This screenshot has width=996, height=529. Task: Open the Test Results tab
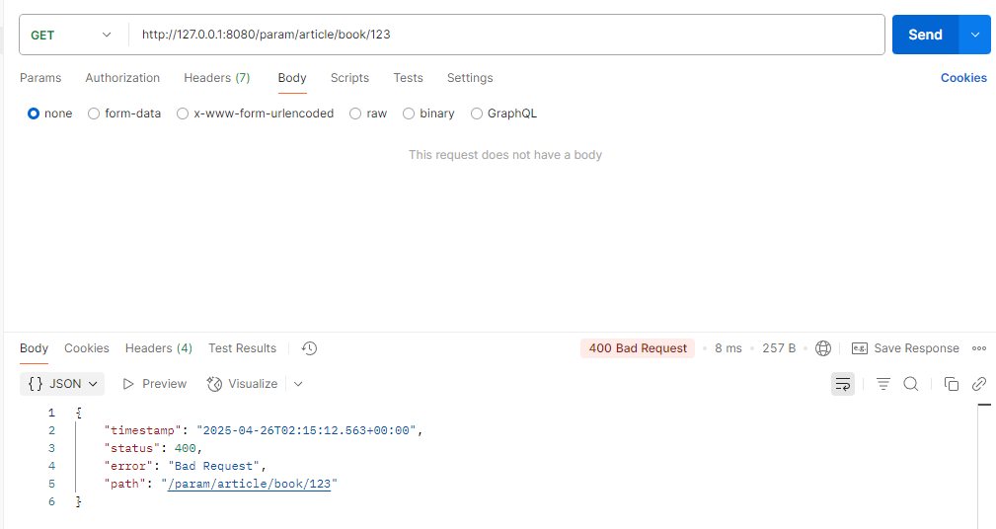242,348
